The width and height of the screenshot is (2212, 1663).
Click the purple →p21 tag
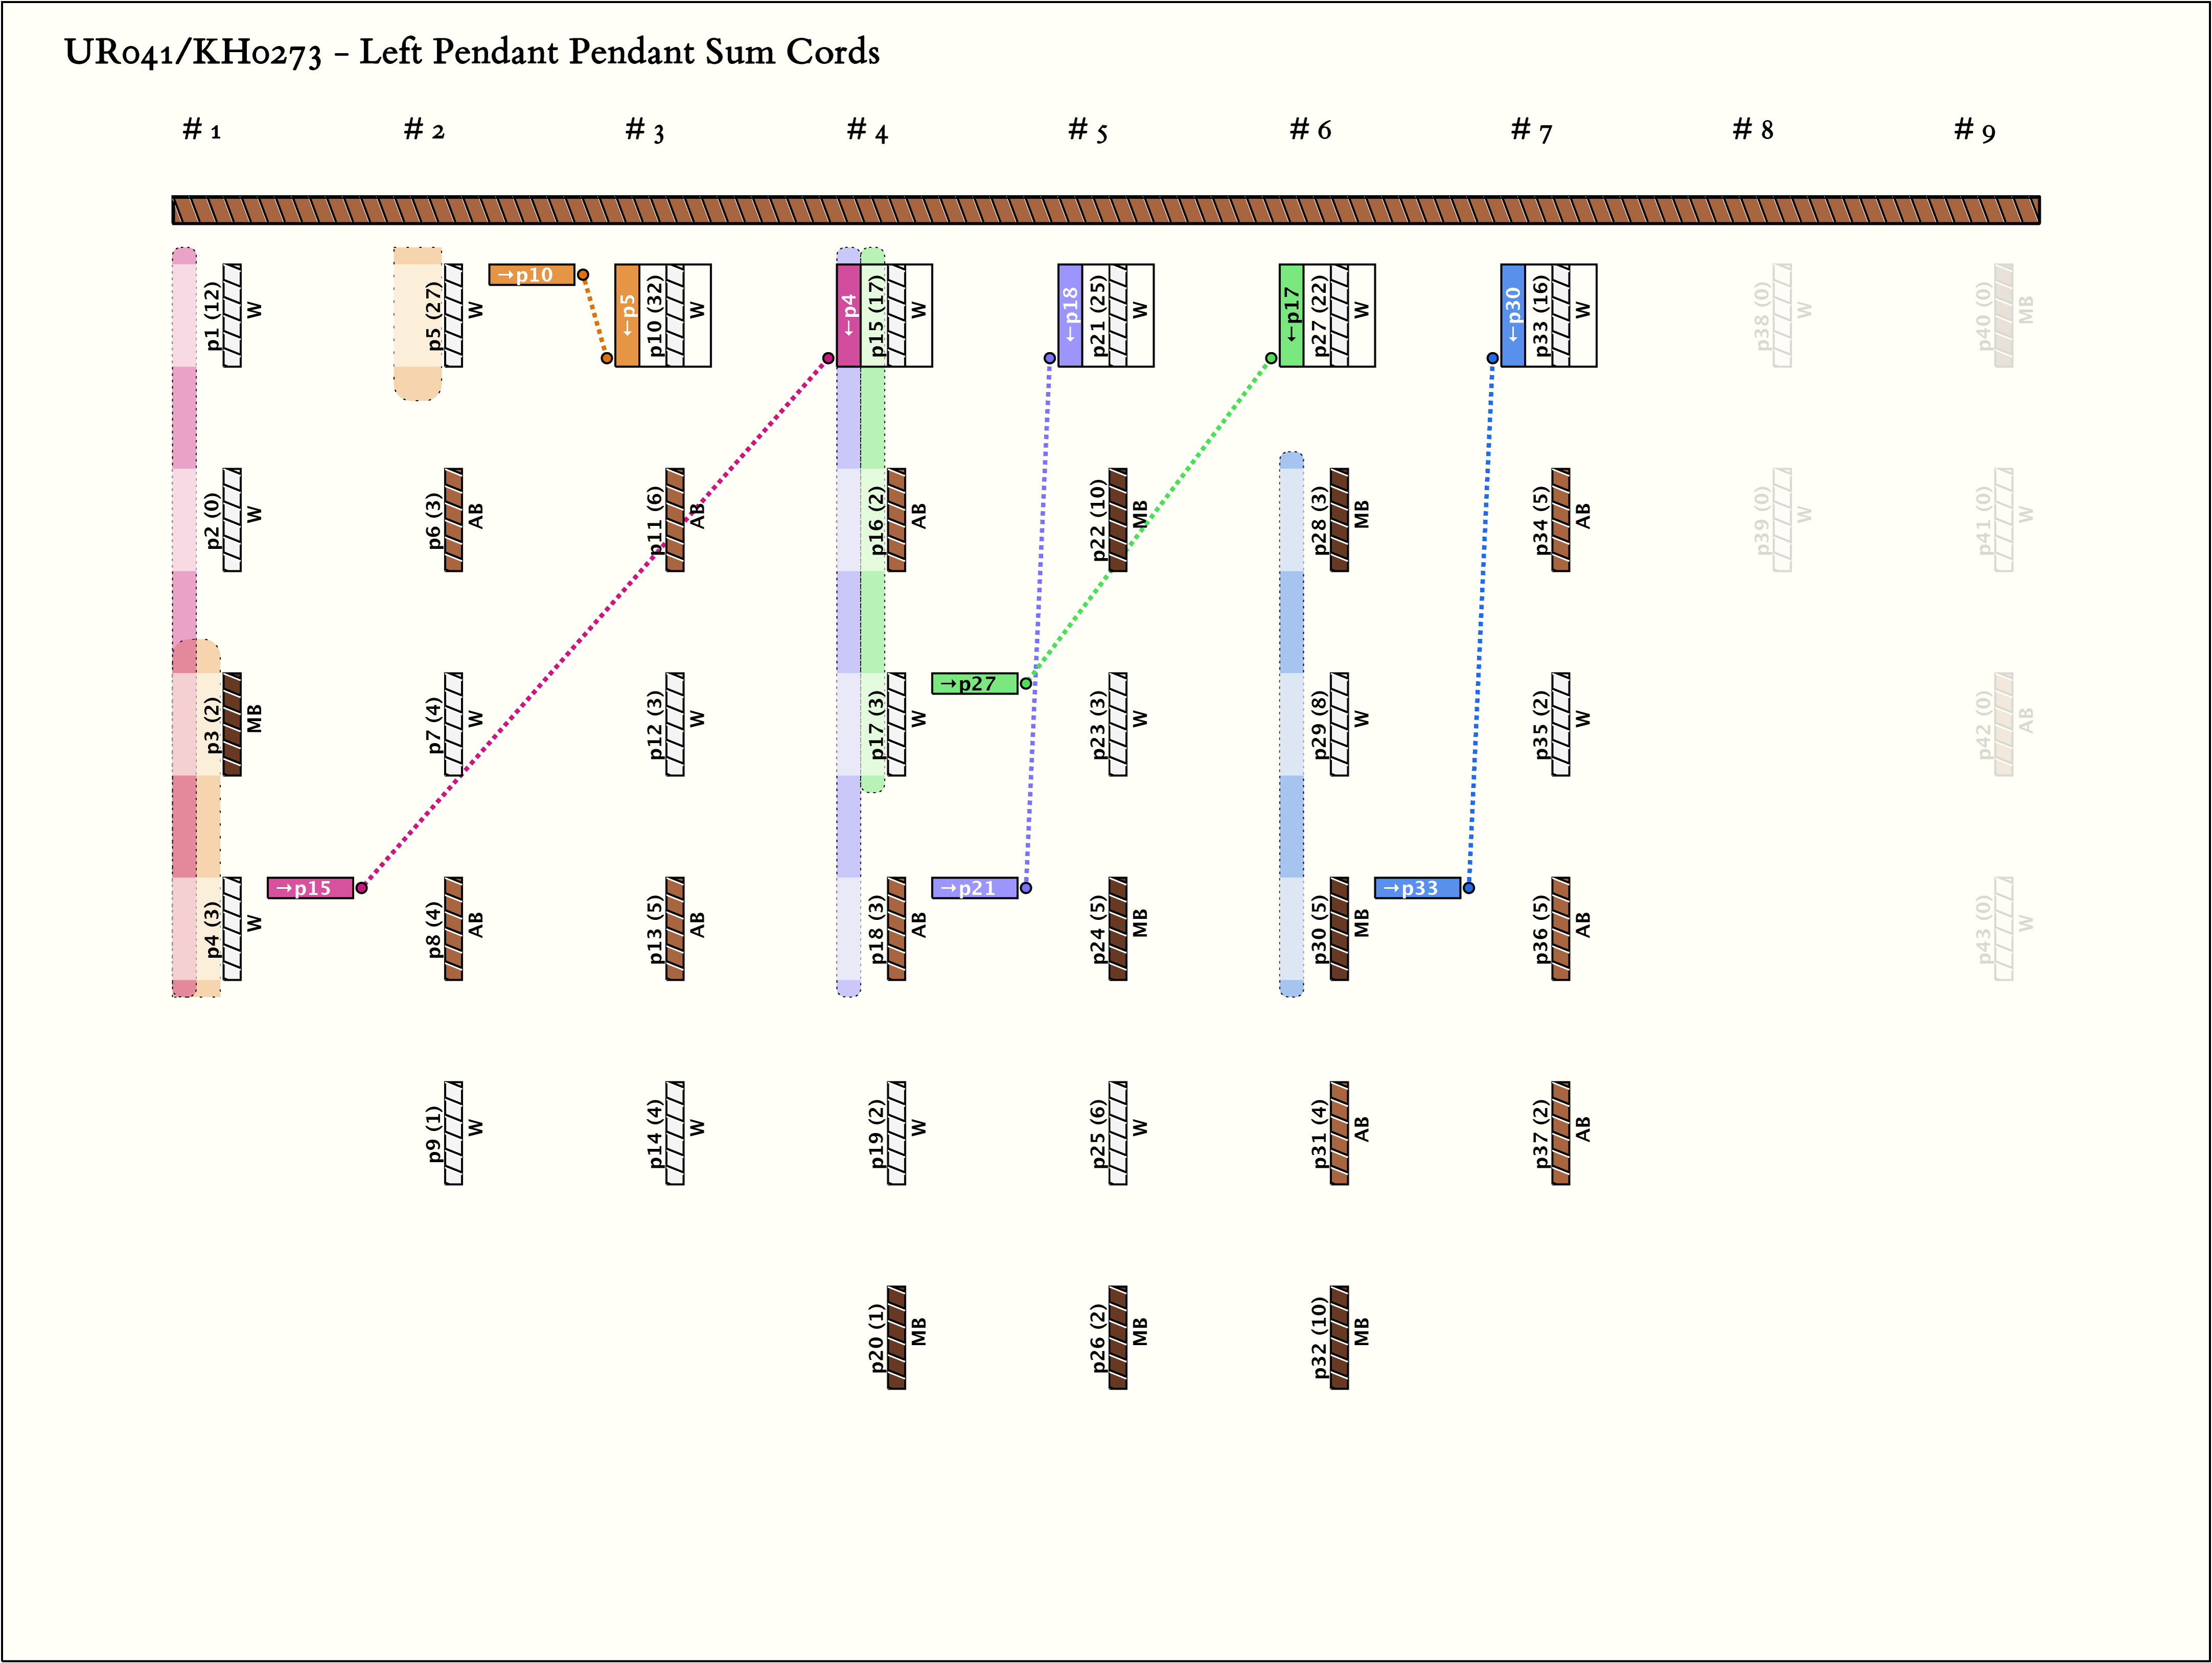point(974,888)
